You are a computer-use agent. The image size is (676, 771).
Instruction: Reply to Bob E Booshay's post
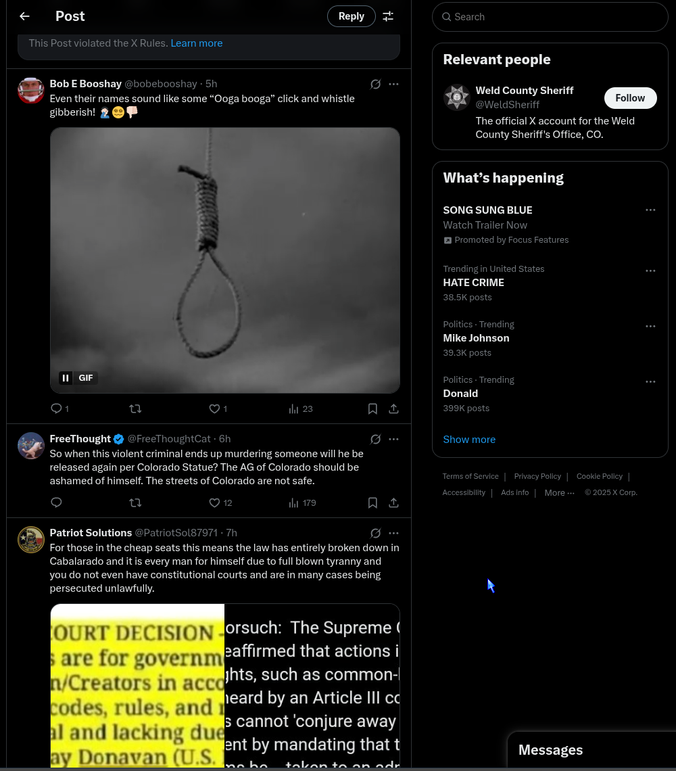(x=57, y=408)
